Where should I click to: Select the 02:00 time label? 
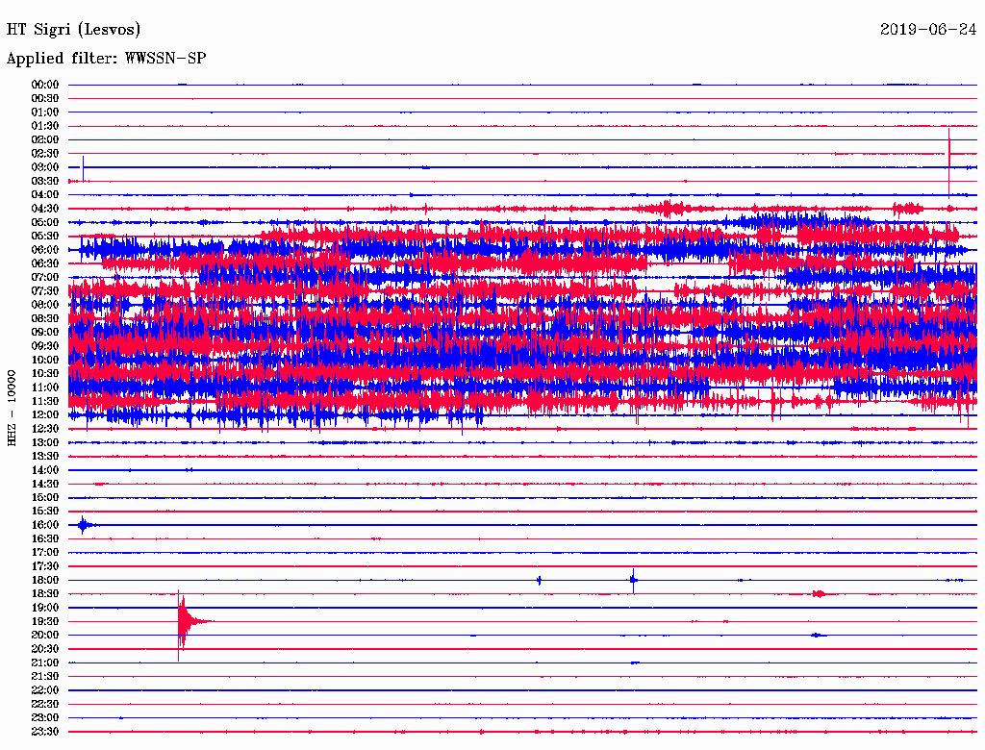tap(45, 140)
